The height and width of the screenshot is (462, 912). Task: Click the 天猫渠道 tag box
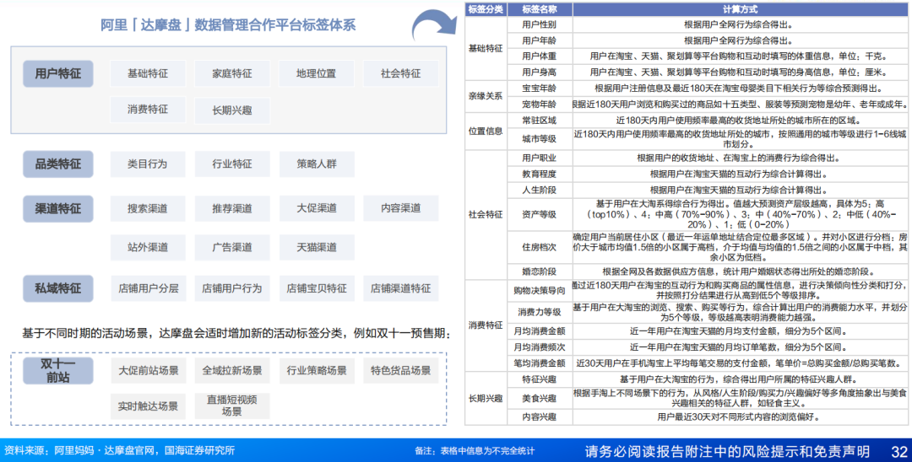(317, 247)
